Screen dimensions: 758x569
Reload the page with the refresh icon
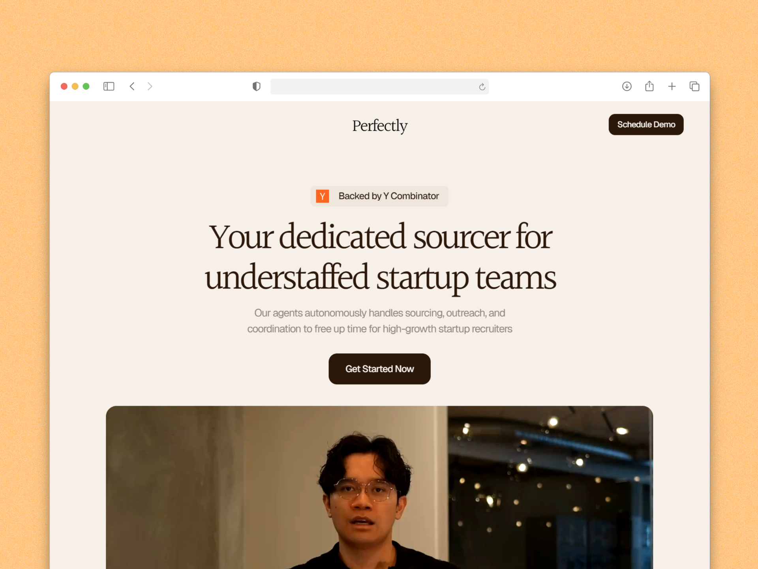click(482, 87)
